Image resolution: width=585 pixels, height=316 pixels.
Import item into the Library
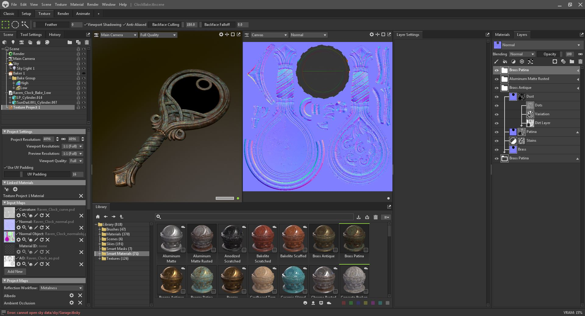click(x=359, y=217)
